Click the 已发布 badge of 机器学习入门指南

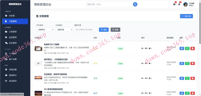click(120, 49)
